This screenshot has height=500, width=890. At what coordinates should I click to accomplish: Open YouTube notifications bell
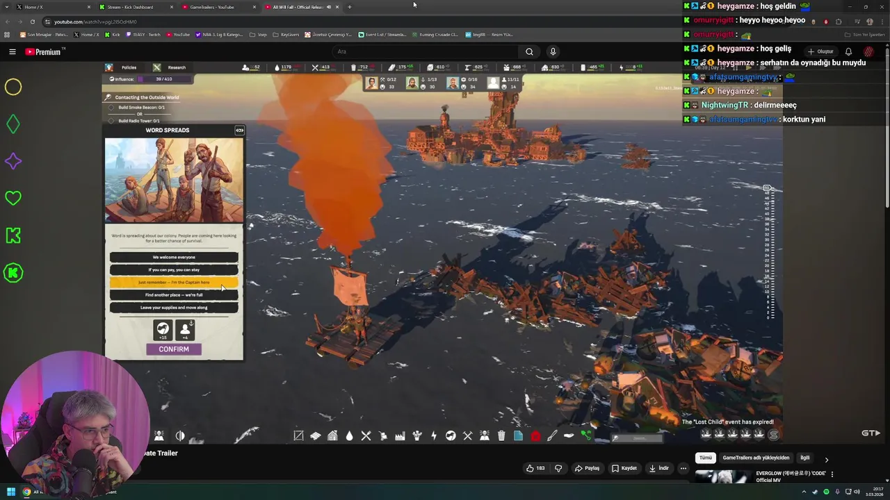(x=848, y=51)
